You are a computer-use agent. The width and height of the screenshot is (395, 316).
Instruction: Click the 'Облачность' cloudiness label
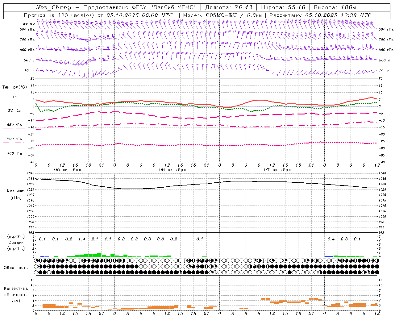16,268
